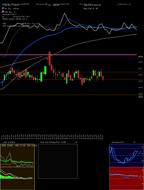
Task: Click the '153.54' price axis label
Action: tap(141, 62)
